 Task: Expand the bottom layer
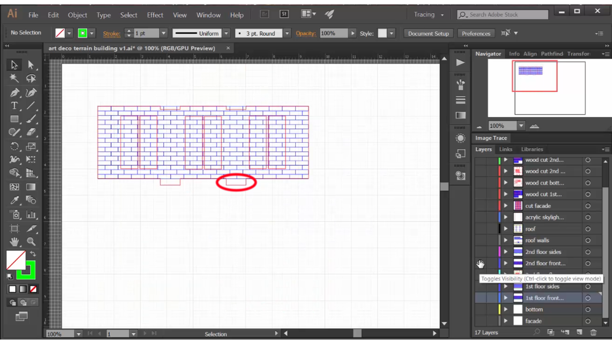pos(506,309)
